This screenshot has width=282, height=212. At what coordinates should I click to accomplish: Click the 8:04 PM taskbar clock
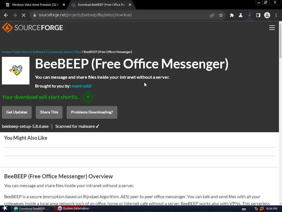272,209
